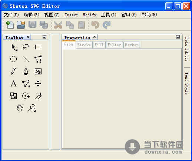This screenshot has height=161, width=192.
Task: Open a file with folder icon
Action: coord(21,25)
